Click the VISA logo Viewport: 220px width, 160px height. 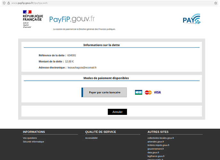click(x=157, y=92)
